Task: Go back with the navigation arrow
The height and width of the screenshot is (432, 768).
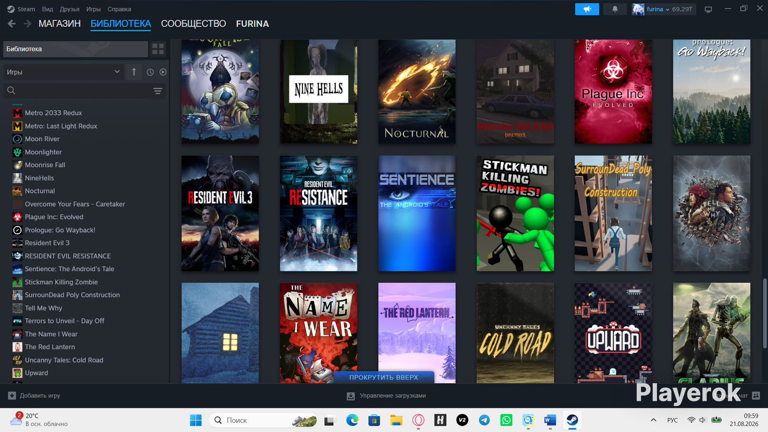Action: point(12,24)
